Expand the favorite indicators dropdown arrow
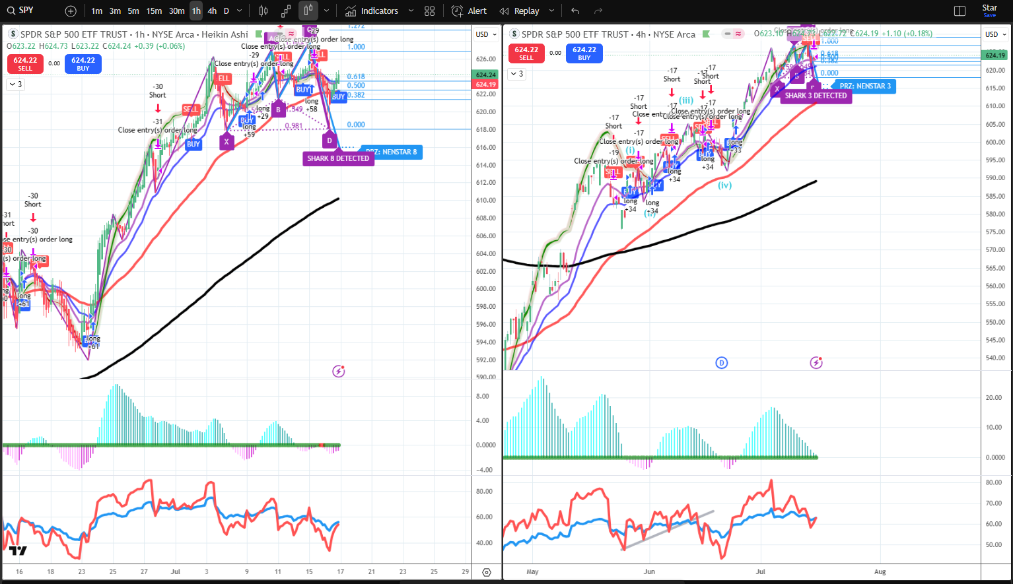1013x584 pixels. (411, 11)
